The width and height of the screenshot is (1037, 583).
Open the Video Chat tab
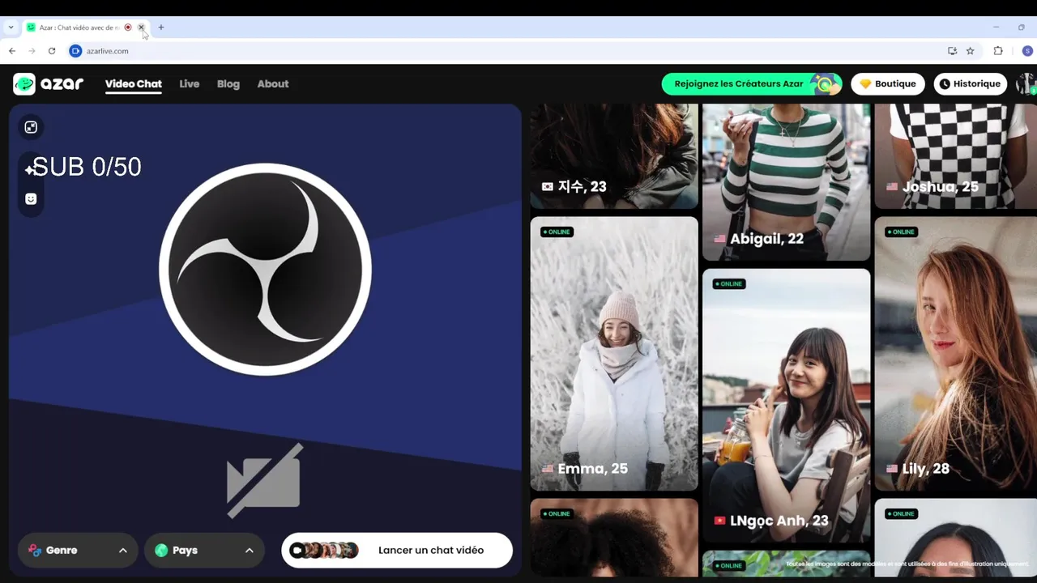click(134, 83)
